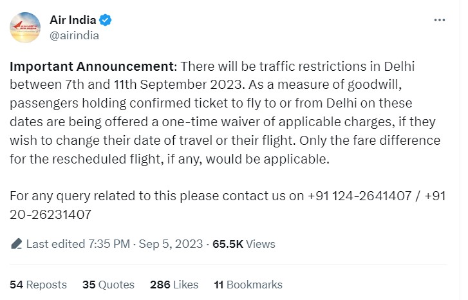Open the @airindia handle link
This screenshot has height=300, width=468.
74,35
